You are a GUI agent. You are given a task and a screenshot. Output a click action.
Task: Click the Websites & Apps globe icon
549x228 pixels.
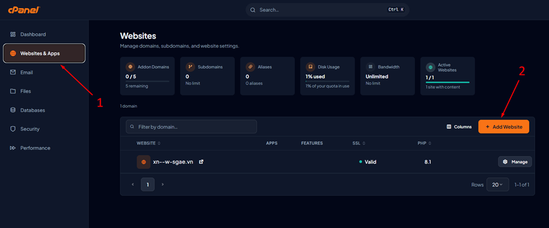click(x=13, y=54)
